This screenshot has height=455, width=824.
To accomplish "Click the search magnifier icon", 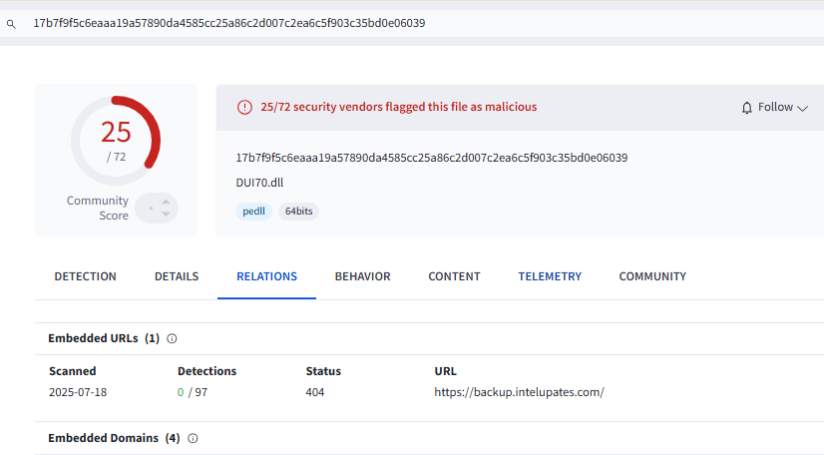I will tap(11, 24).
